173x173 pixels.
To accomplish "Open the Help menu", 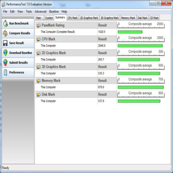I will pos(64,11).
